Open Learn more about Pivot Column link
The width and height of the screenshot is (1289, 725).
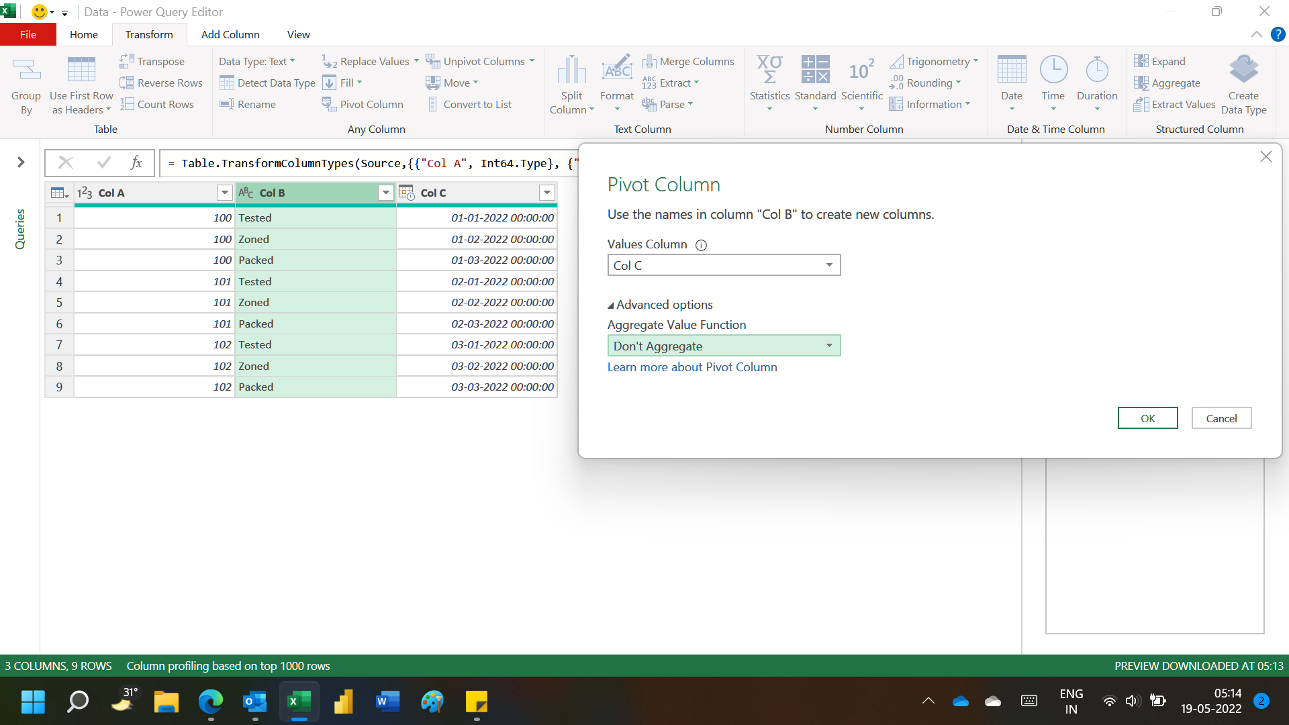click(692, 367)
